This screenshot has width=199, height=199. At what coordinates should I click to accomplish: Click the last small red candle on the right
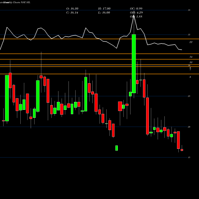pos(182,150)
